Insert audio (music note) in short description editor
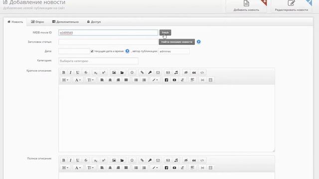 tap(176, 73)
